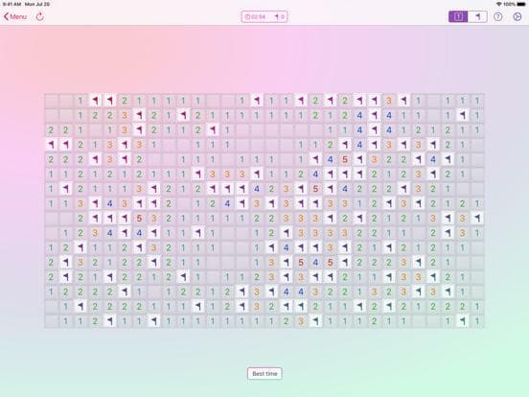
Task: Tap the elapsed timer clock display
Action: pos(256,16)
